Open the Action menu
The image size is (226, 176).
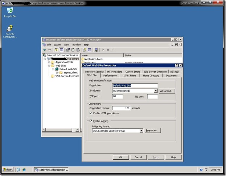click(58, 45)
